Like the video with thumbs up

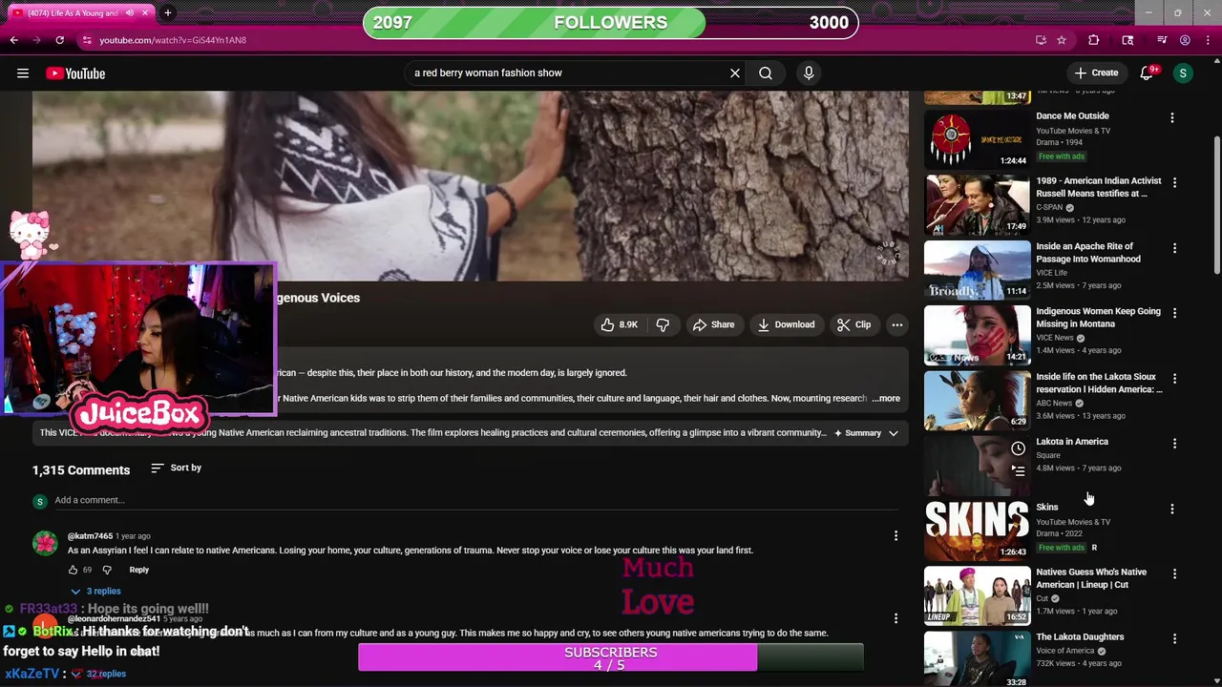point(619,324)
